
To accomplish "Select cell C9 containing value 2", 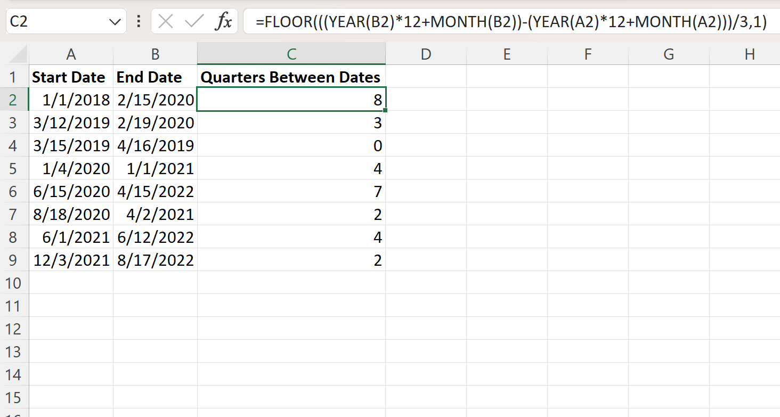I will coord(291,260).
